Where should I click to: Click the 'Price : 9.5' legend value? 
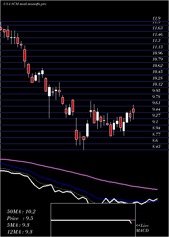tap(20, 218)
